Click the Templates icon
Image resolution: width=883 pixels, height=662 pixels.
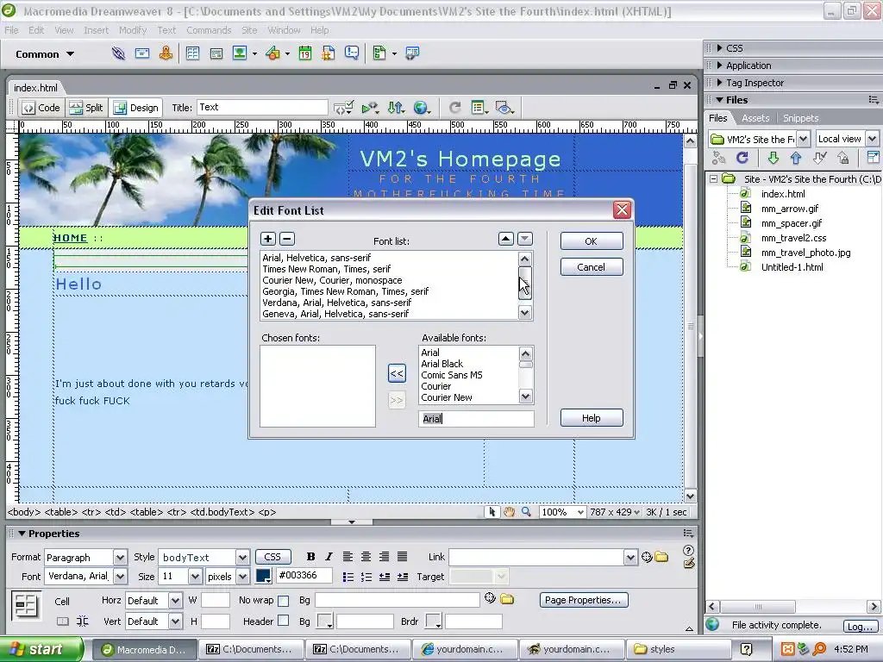pyautogui.click(x=379, y=53)
